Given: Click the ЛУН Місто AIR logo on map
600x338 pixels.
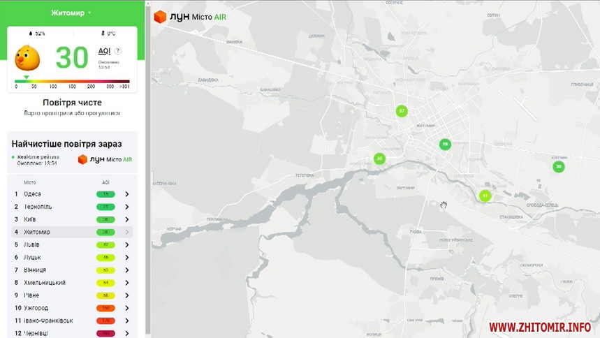Looking at the screenshot, I should click(x=190, y=17).
